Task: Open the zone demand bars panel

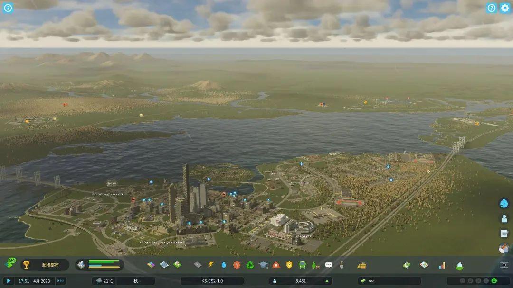Action: click(99, 264)
